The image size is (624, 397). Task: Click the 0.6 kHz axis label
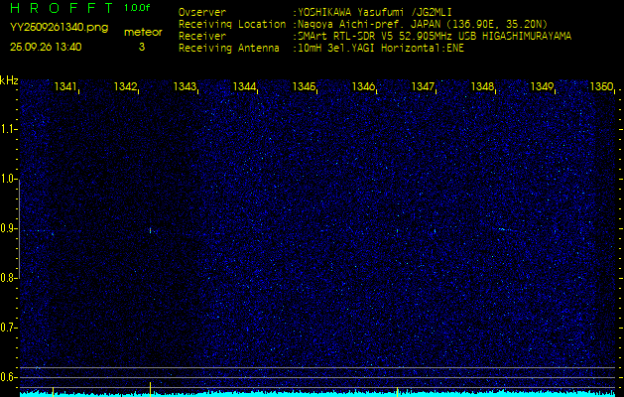coord(9,376)
